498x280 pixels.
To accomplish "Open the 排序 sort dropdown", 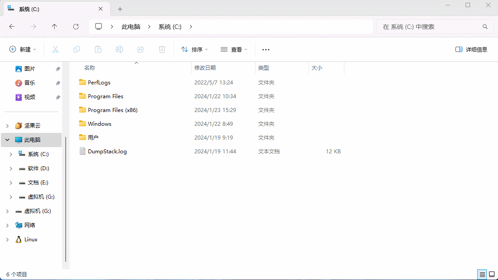I will (194, 49).
